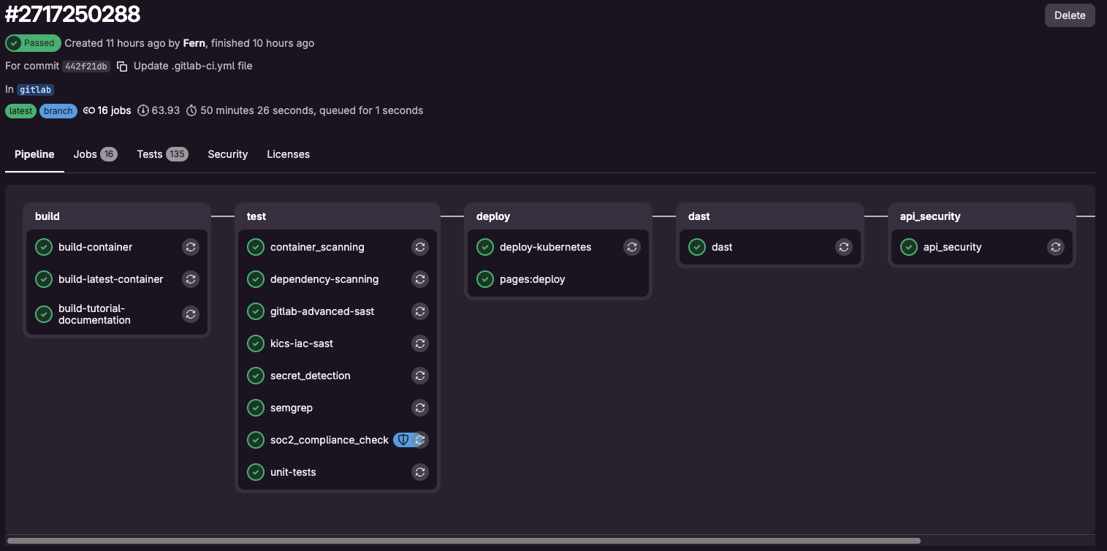Click deploy-kubernetes passed status icon

[485, 247]
